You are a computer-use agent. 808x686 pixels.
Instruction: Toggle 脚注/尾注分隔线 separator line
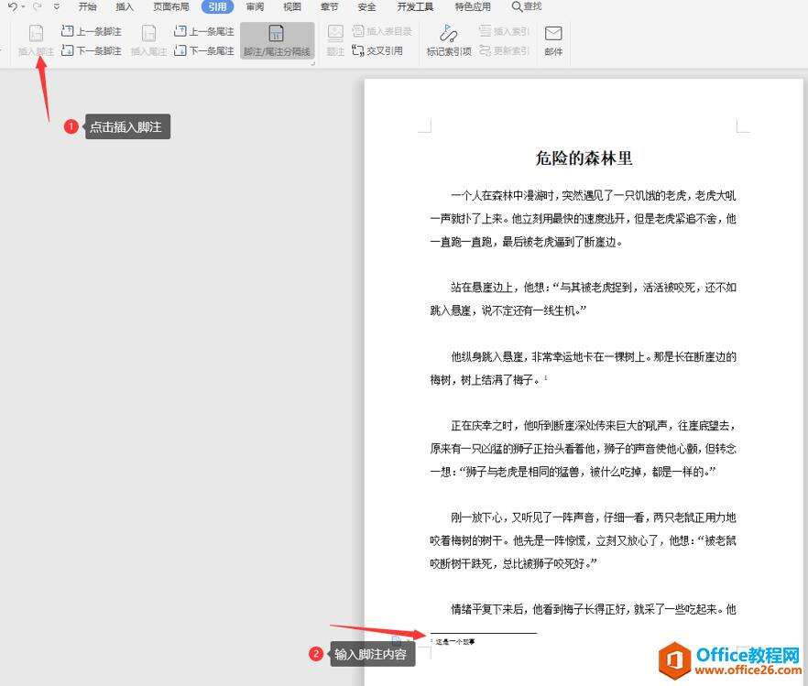pyautogui.click(x=278, y=40)
